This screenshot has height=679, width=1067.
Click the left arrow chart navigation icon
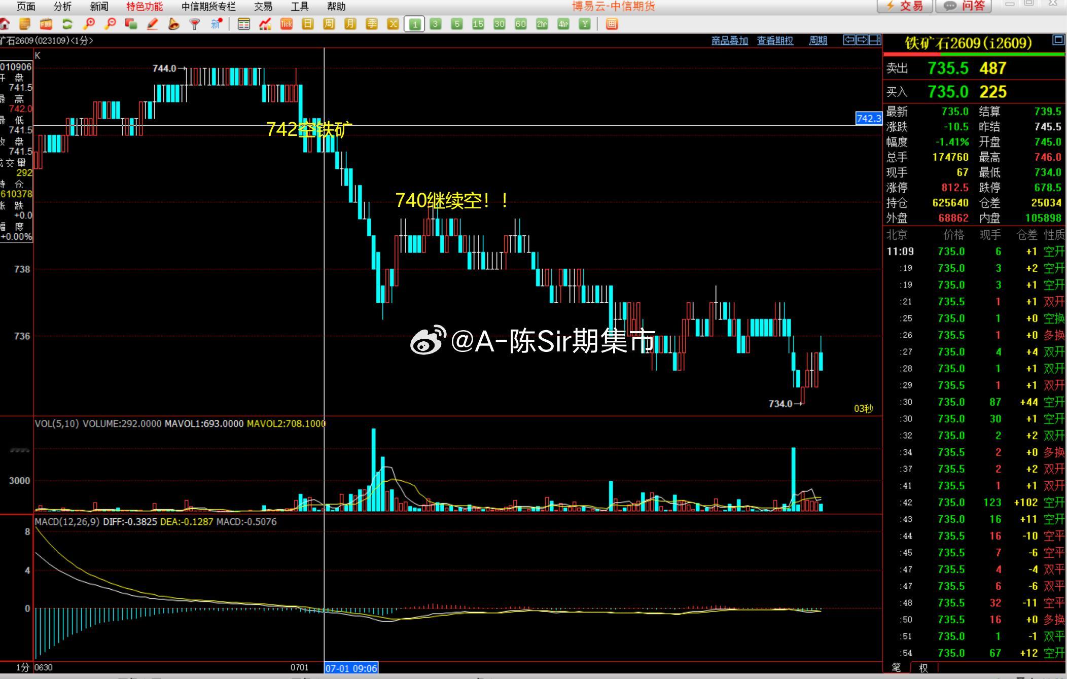[849, 40]
